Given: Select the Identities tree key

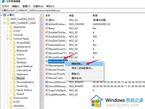Looking at the screenshot, I should pos(19,106).
